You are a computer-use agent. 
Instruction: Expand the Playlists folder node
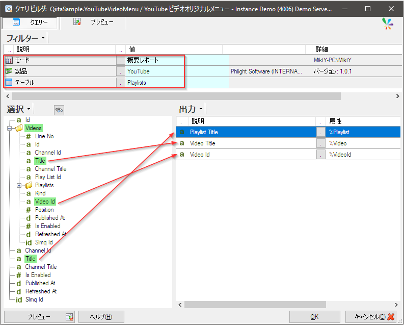pos(19,185)
